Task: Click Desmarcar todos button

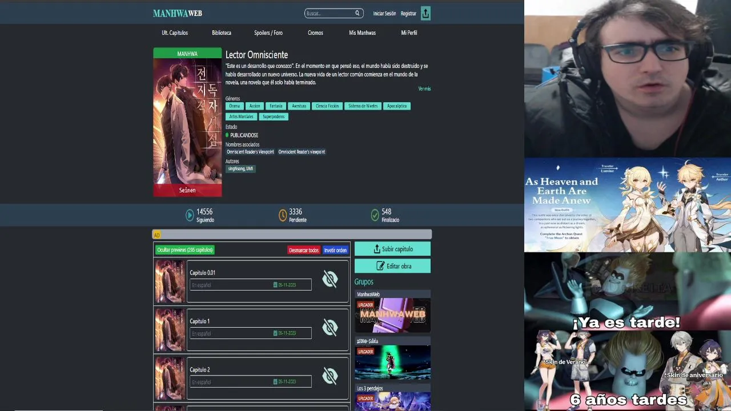Action: click(x=303, y=250)
